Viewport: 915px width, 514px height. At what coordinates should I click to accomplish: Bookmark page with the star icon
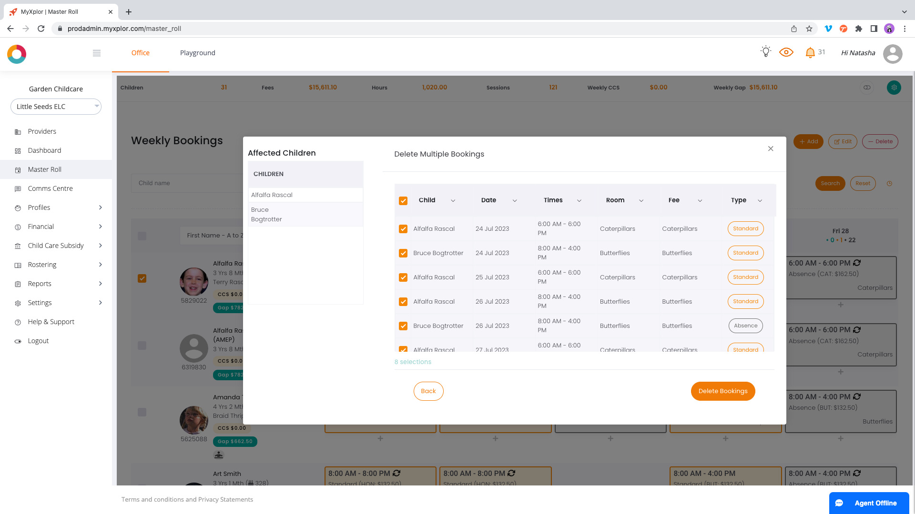pos(809,29)
